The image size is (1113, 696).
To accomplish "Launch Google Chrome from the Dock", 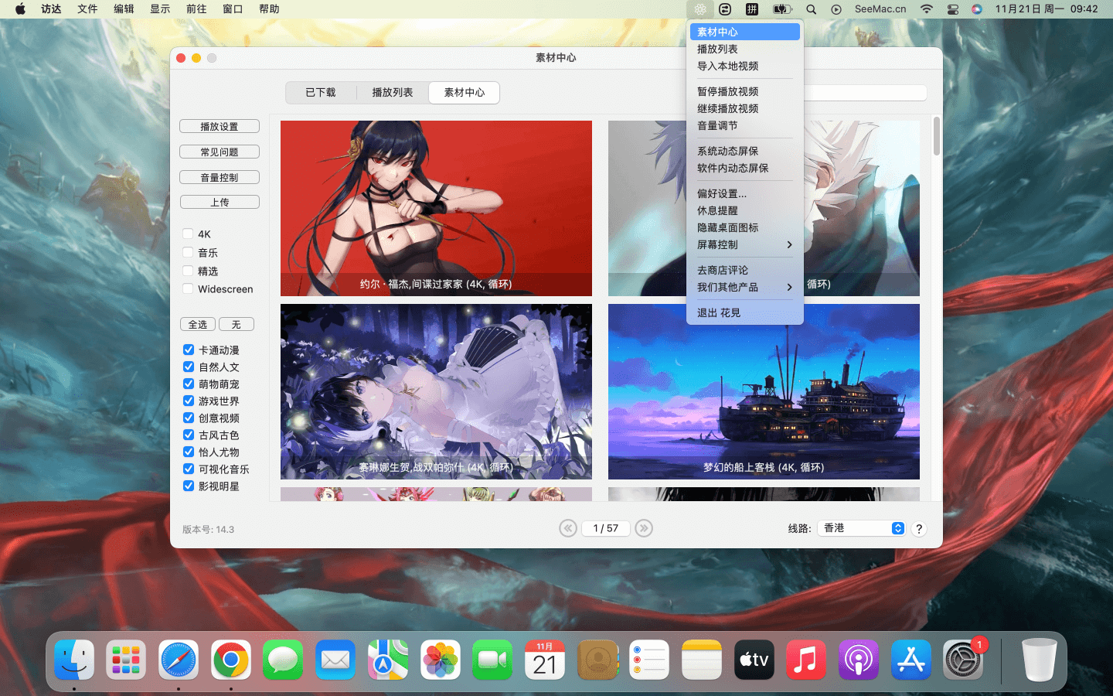I will point(231,660).
